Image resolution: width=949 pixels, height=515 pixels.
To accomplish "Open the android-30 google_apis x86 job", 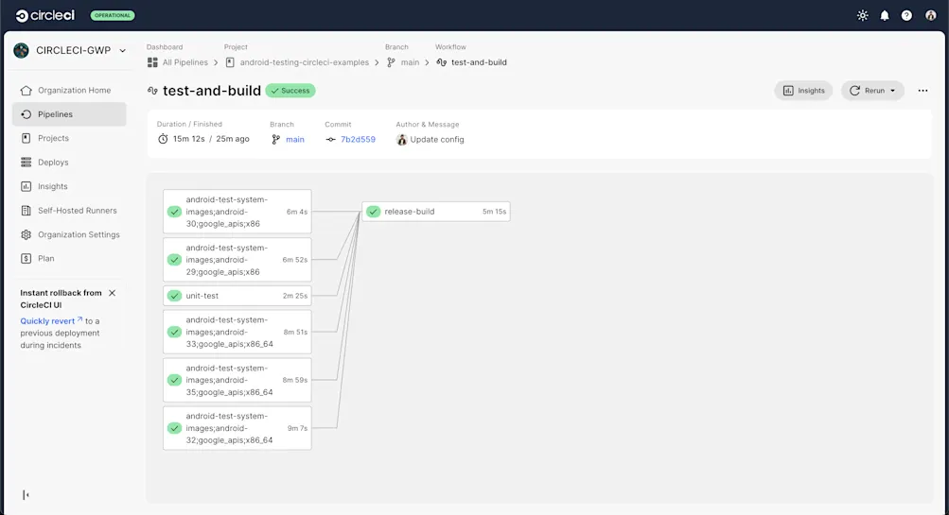I will [237, 212].
